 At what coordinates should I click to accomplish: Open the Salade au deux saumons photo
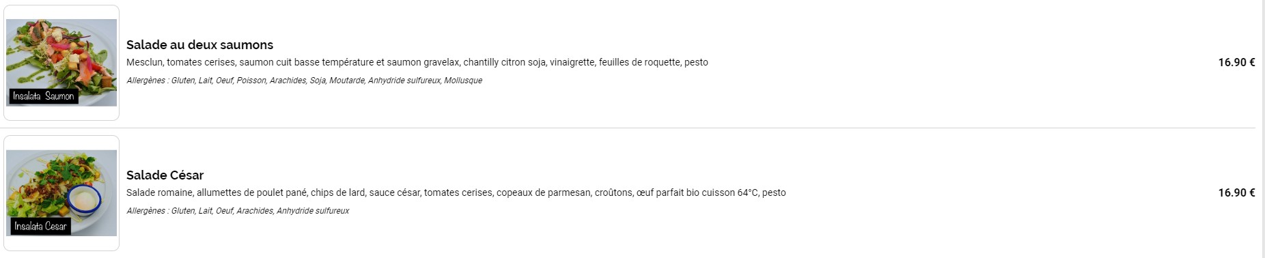61,63
